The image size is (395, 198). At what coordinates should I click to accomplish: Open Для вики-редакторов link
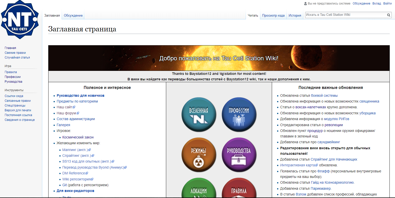coord(75,191)
